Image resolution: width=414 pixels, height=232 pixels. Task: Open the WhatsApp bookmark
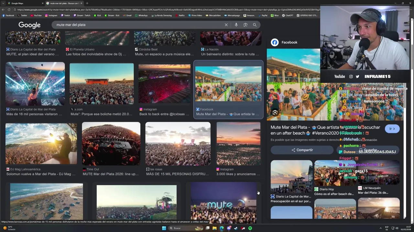tap(141, 15)
